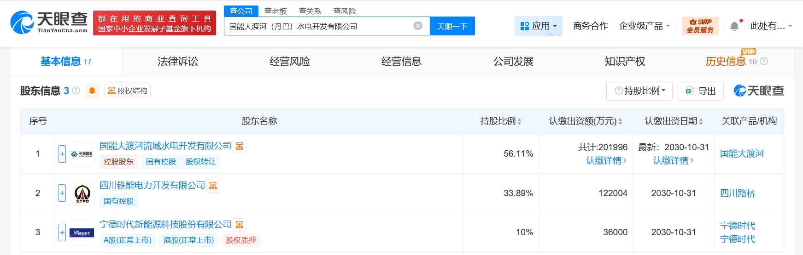This screenshot has width=803, height=255.
Task: Open the notification bell in the header
Action: coord(734,26)
